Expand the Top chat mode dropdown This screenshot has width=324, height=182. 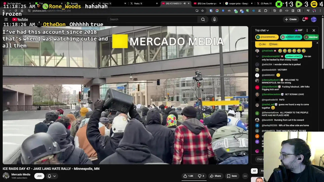[262, 30]
